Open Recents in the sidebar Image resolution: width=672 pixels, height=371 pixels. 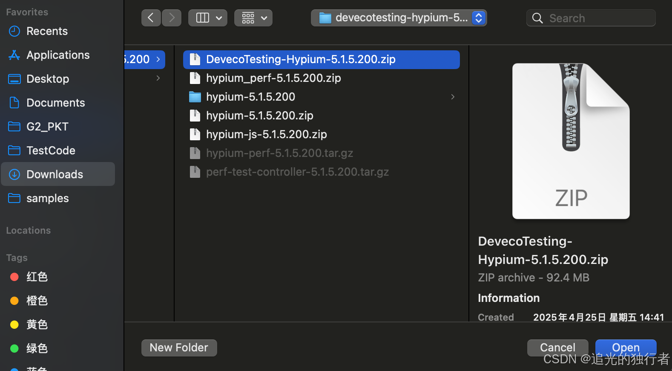click(58, 31)
